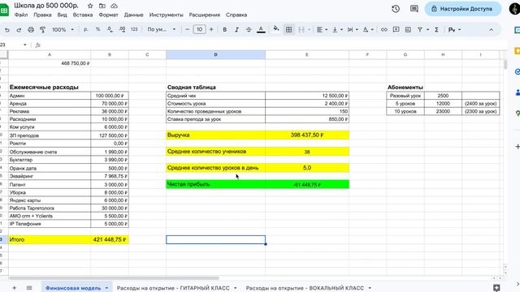Collapse the toolbar header with chevron
The width and height of the screenshot is (520, 292).
(x=491, y=30)
